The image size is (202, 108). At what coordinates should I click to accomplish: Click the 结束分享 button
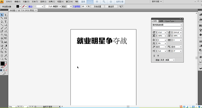[x=120, y=2]
